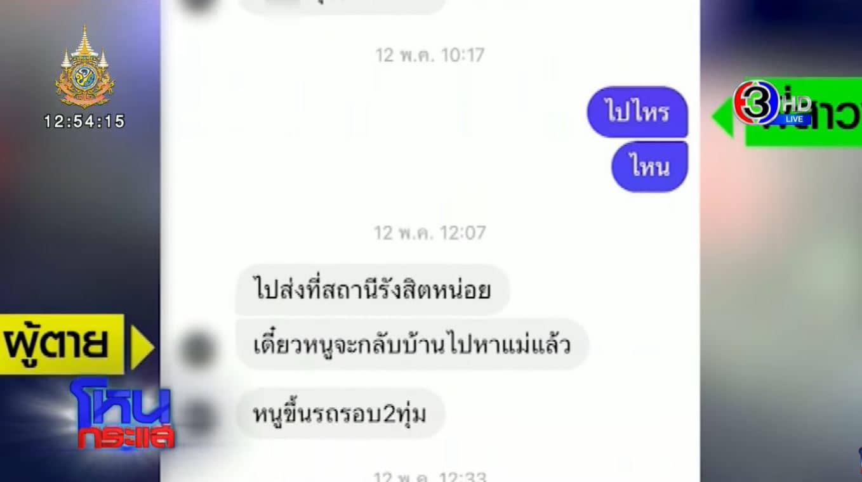Image resolution: width=862 pixels, height=482 pixels.
Task: Click the partially visible 12:33 timestamp
Action: click(x=430, y=476)
